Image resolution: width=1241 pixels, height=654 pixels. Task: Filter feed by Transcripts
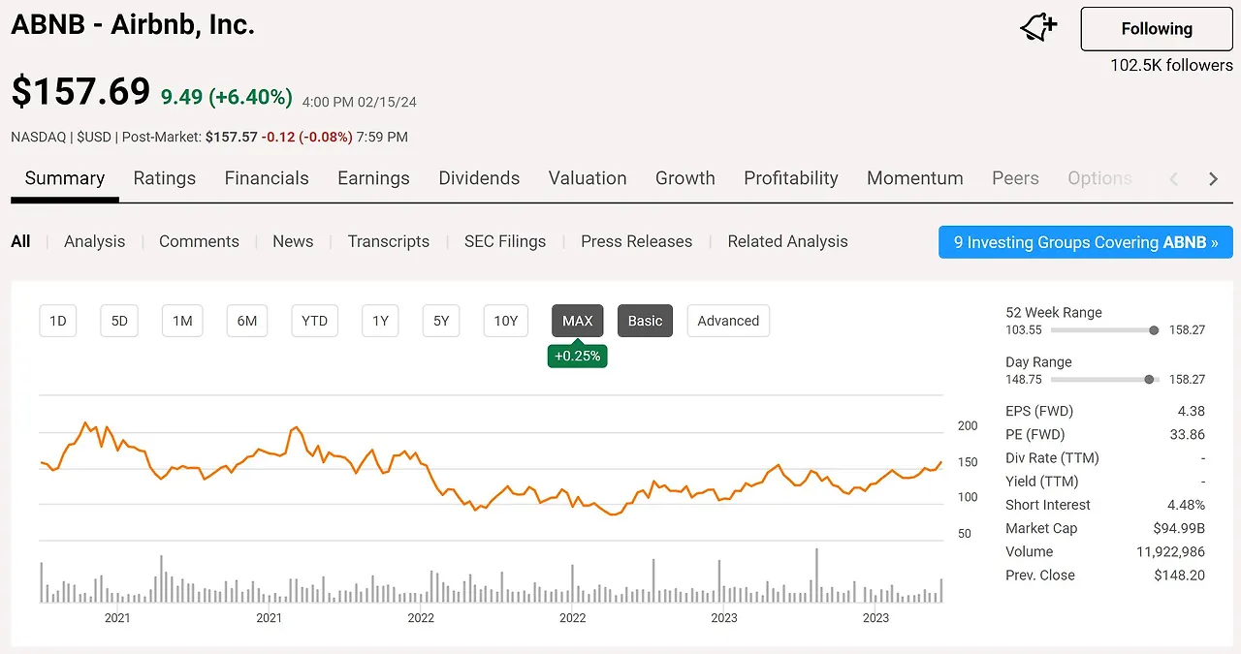[x=389, y=242]
